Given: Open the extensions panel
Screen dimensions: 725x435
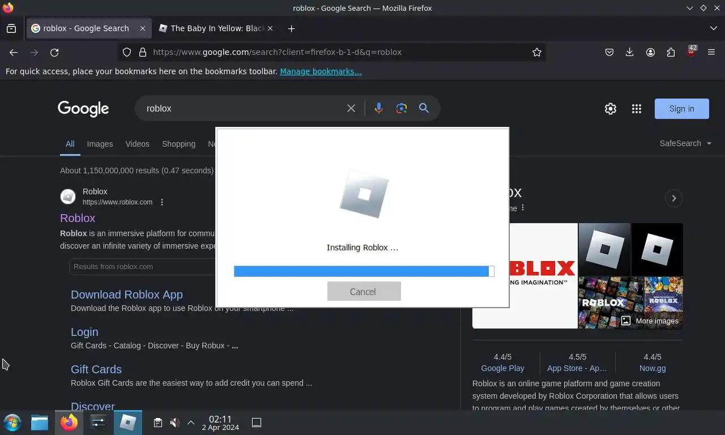Looking at the screenshot, I should tap(671, 52).
